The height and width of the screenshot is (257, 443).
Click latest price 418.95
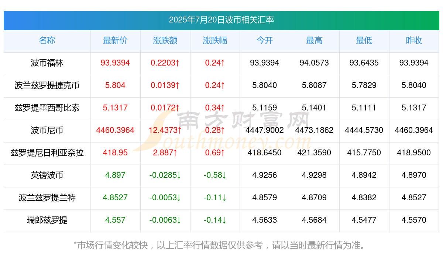[x=115, y=153]
